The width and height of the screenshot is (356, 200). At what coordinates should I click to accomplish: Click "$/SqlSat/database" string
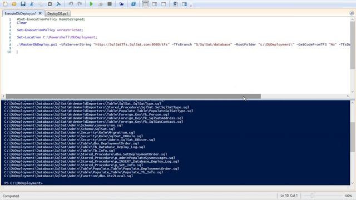pyautogui.click(x=212, y=44)
